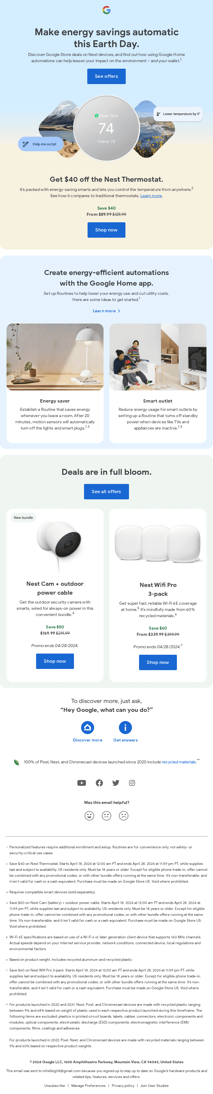Rate the email with the happy face
Image resolution: width=213 pixels, height=1094 pixels.
coord(89,815)
